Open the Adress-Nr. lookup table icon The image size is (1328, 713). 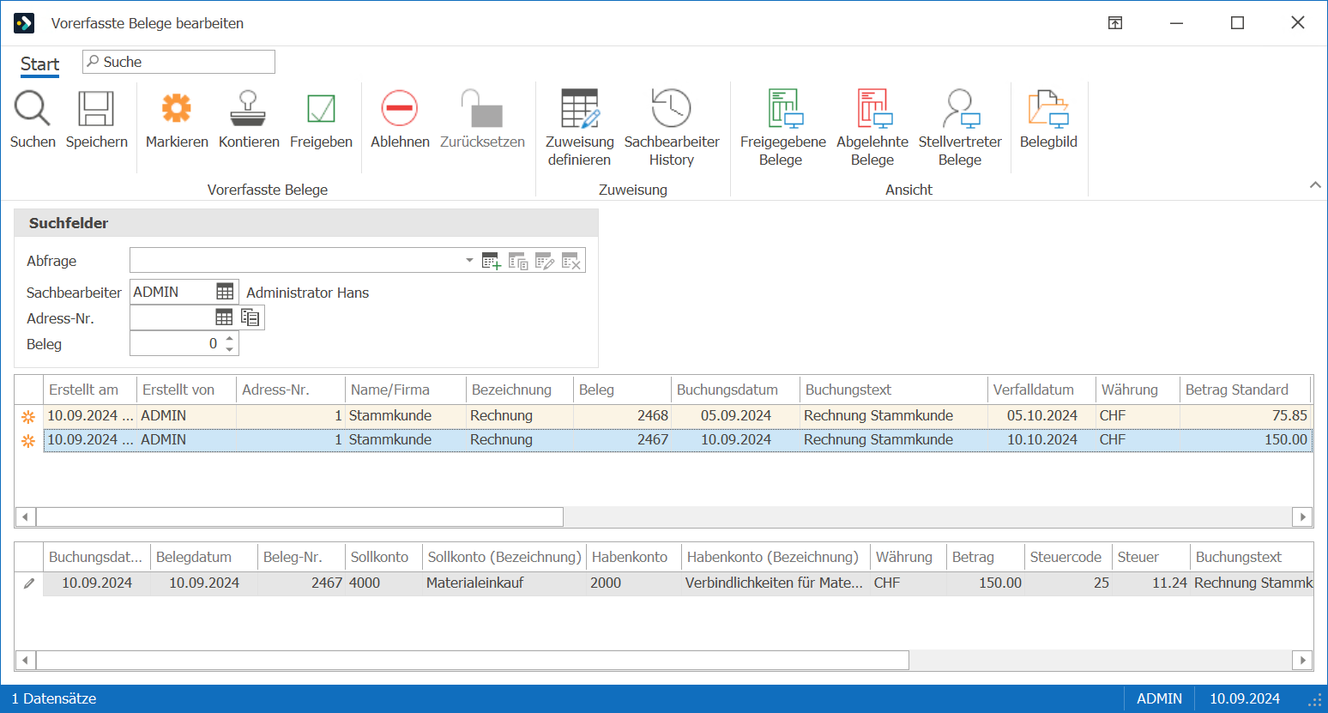coord(224,317)
